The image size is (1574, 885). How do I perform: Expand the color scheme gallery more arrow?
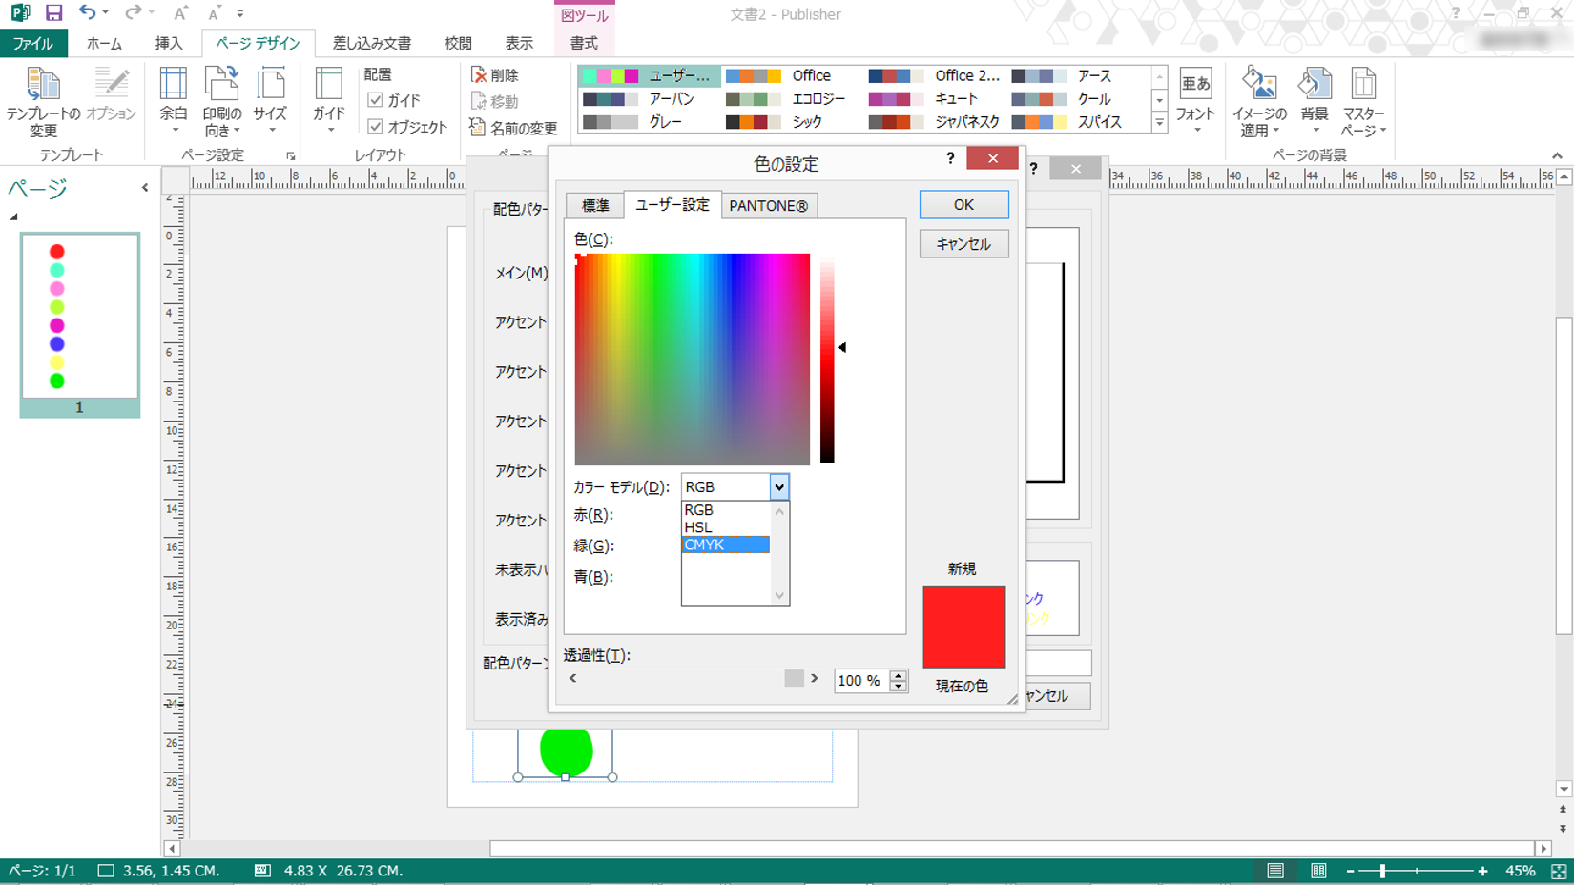1160,123
